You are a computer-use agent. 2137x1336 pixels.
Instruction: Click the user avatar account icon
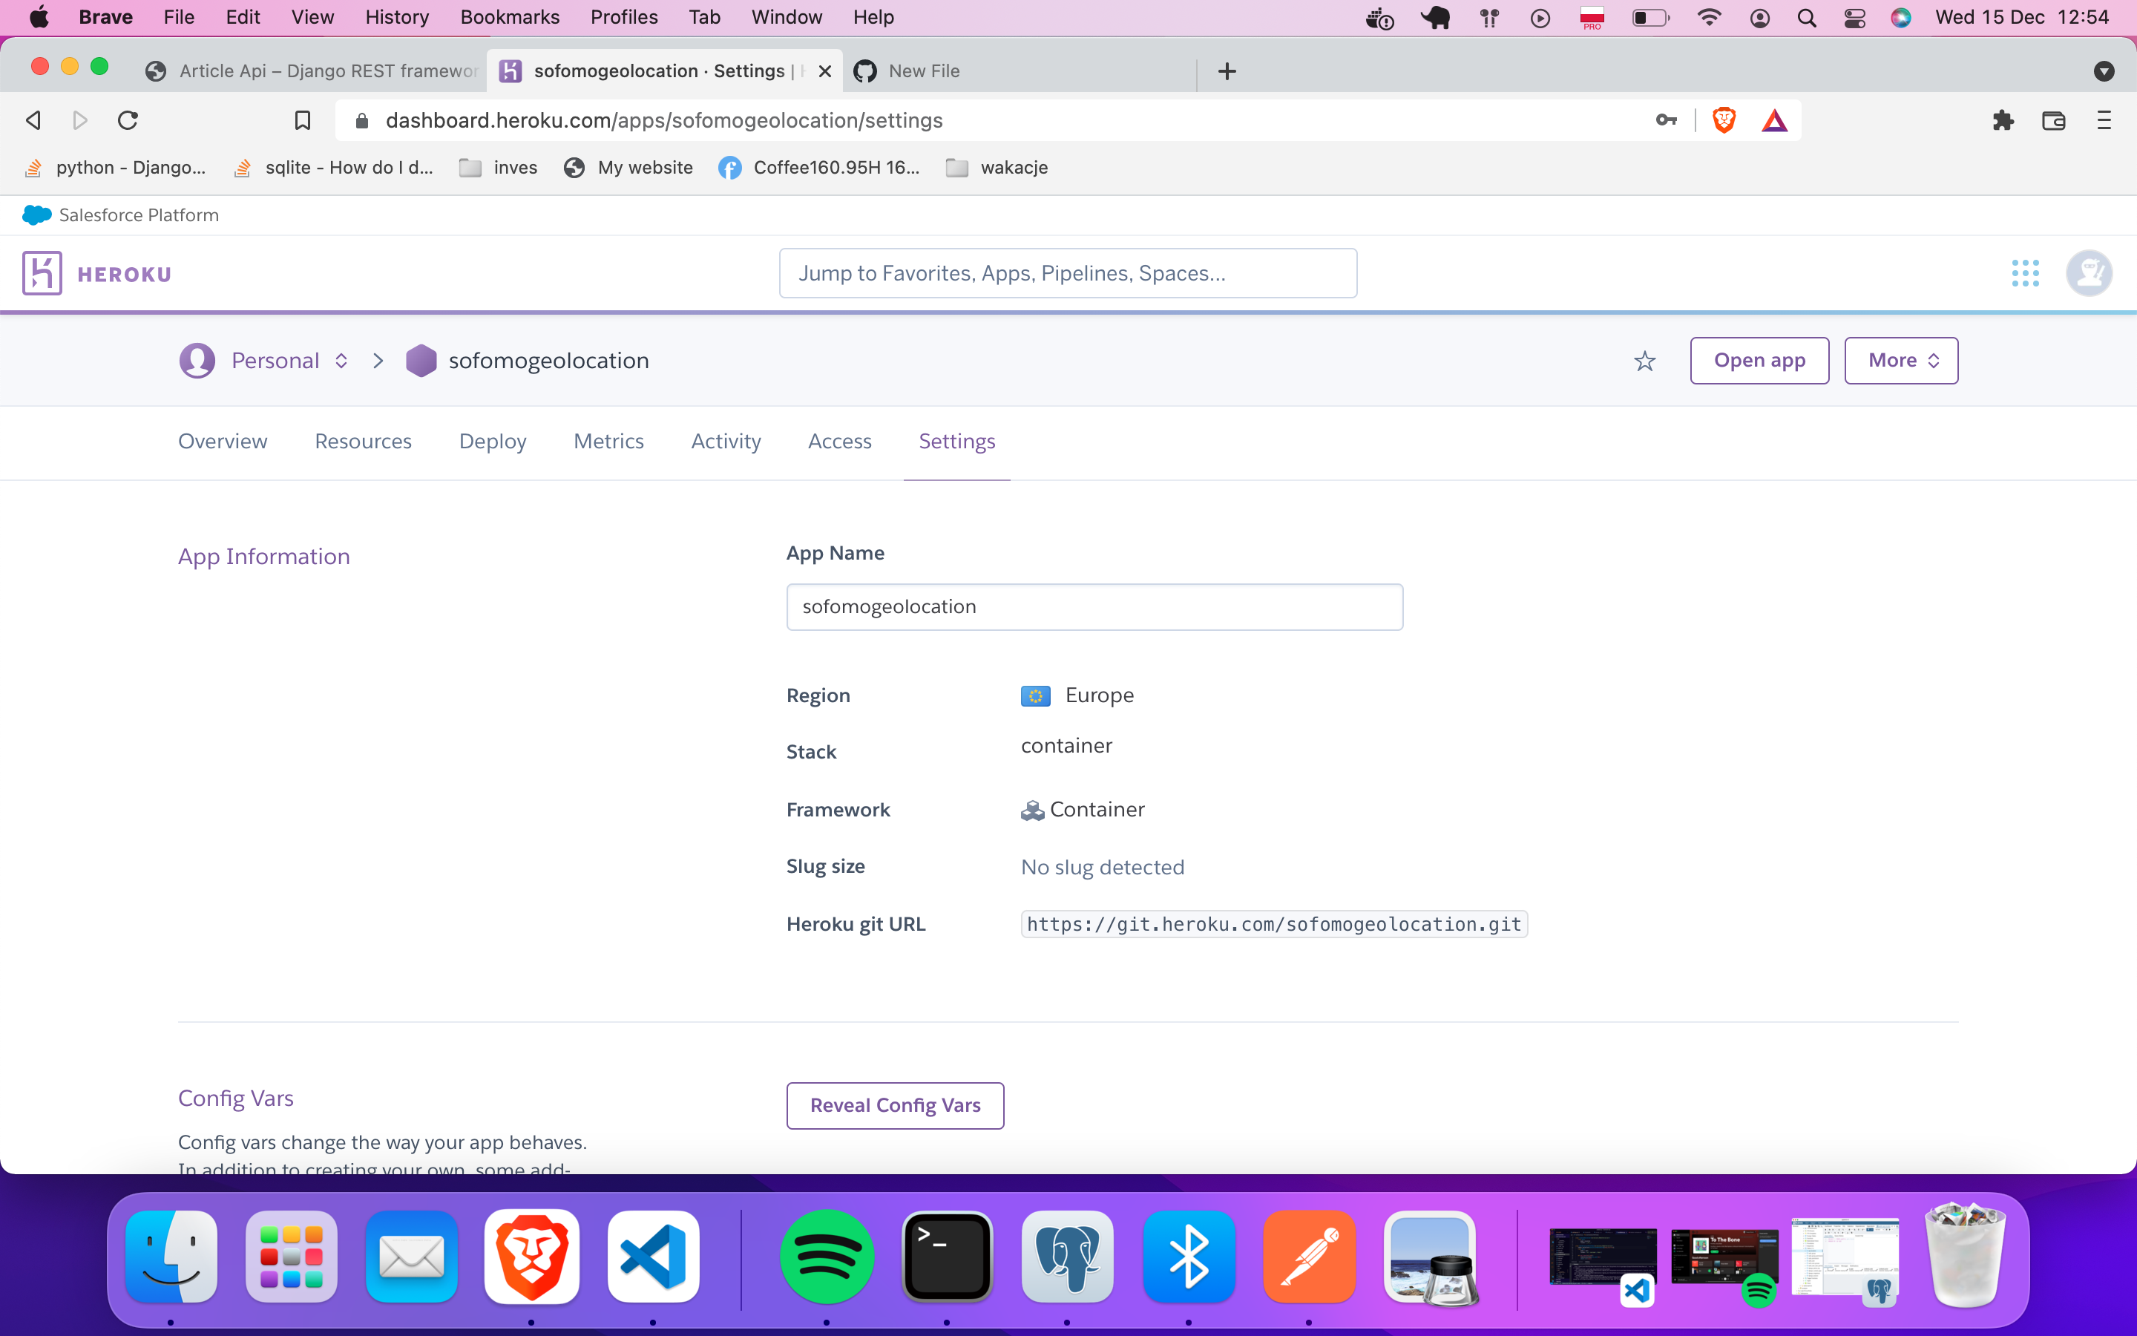(x=2089, y=273)
